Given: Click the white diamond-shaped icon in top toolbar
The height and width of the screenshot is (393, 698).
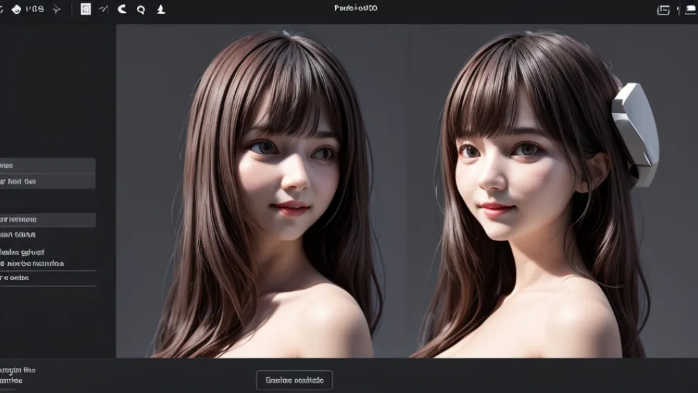Looking at the screenshot, I should [16, 10].
